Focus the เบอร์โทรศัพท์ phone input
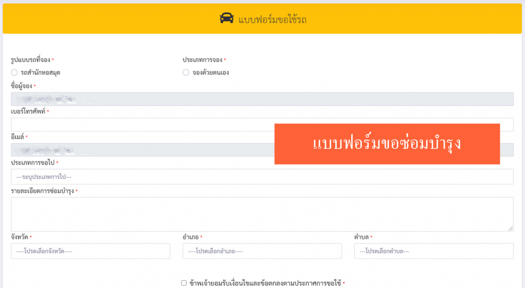This screenshot has height=288, width=525. tap(138, 124)
